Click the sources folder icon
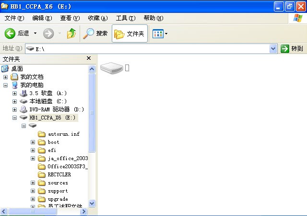Viewport: 307px width, 216px height. click(42, 183)
